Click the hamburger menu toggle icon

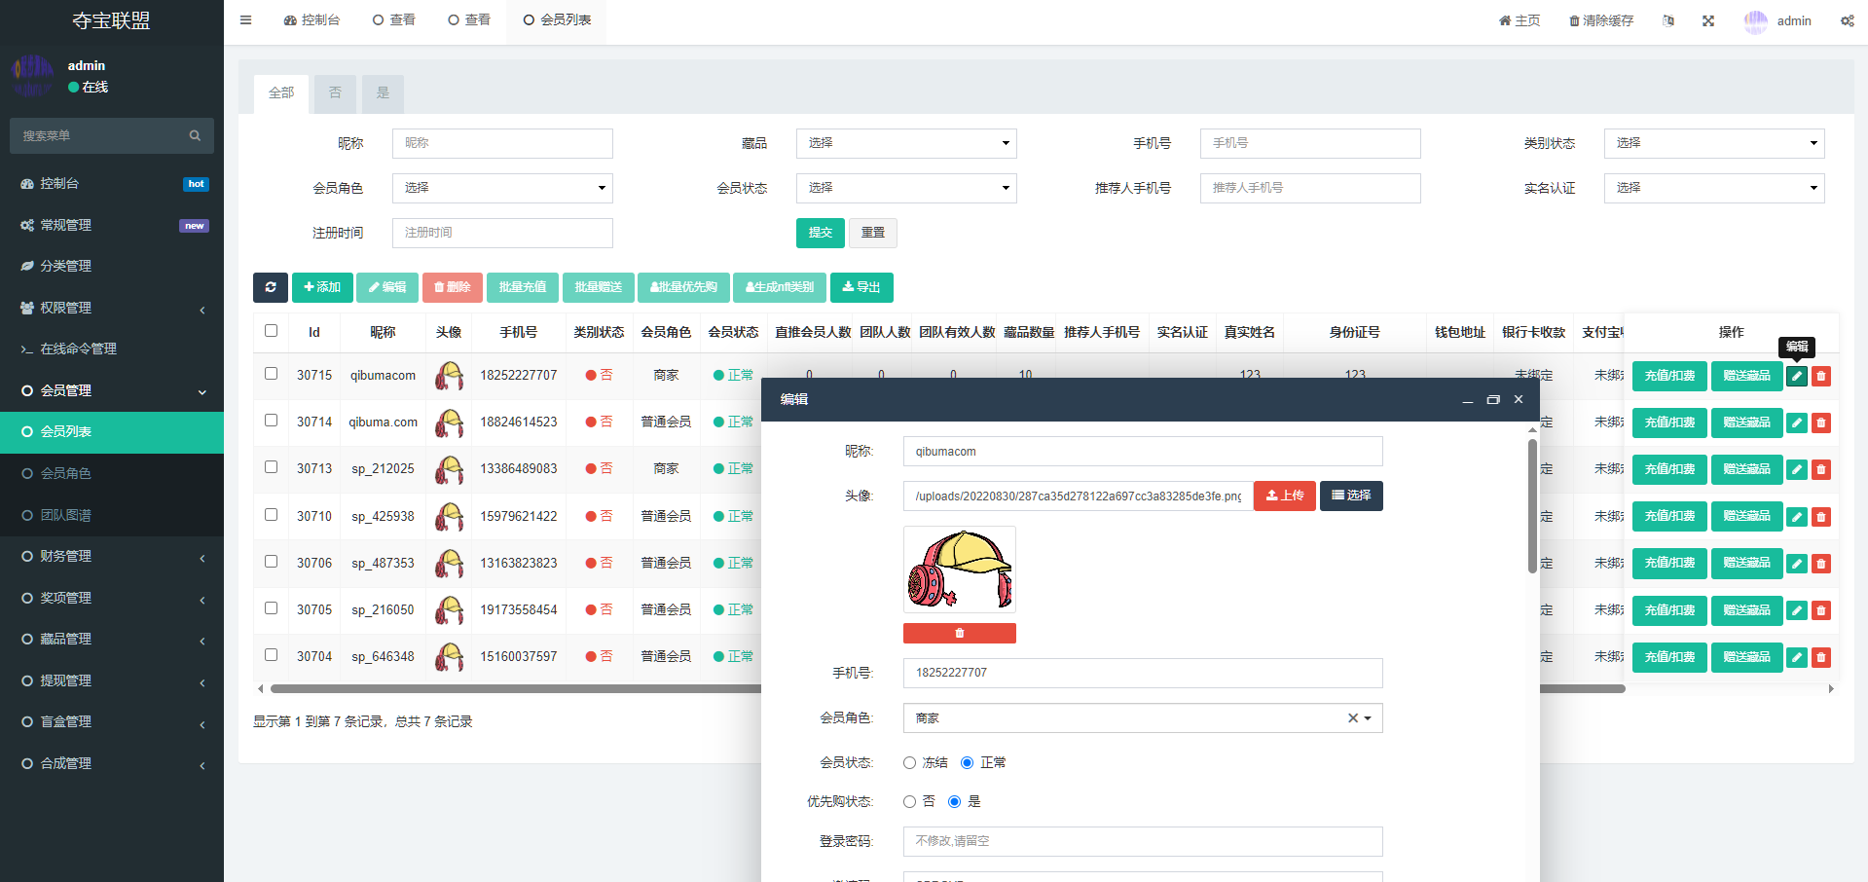coord(245,20)
